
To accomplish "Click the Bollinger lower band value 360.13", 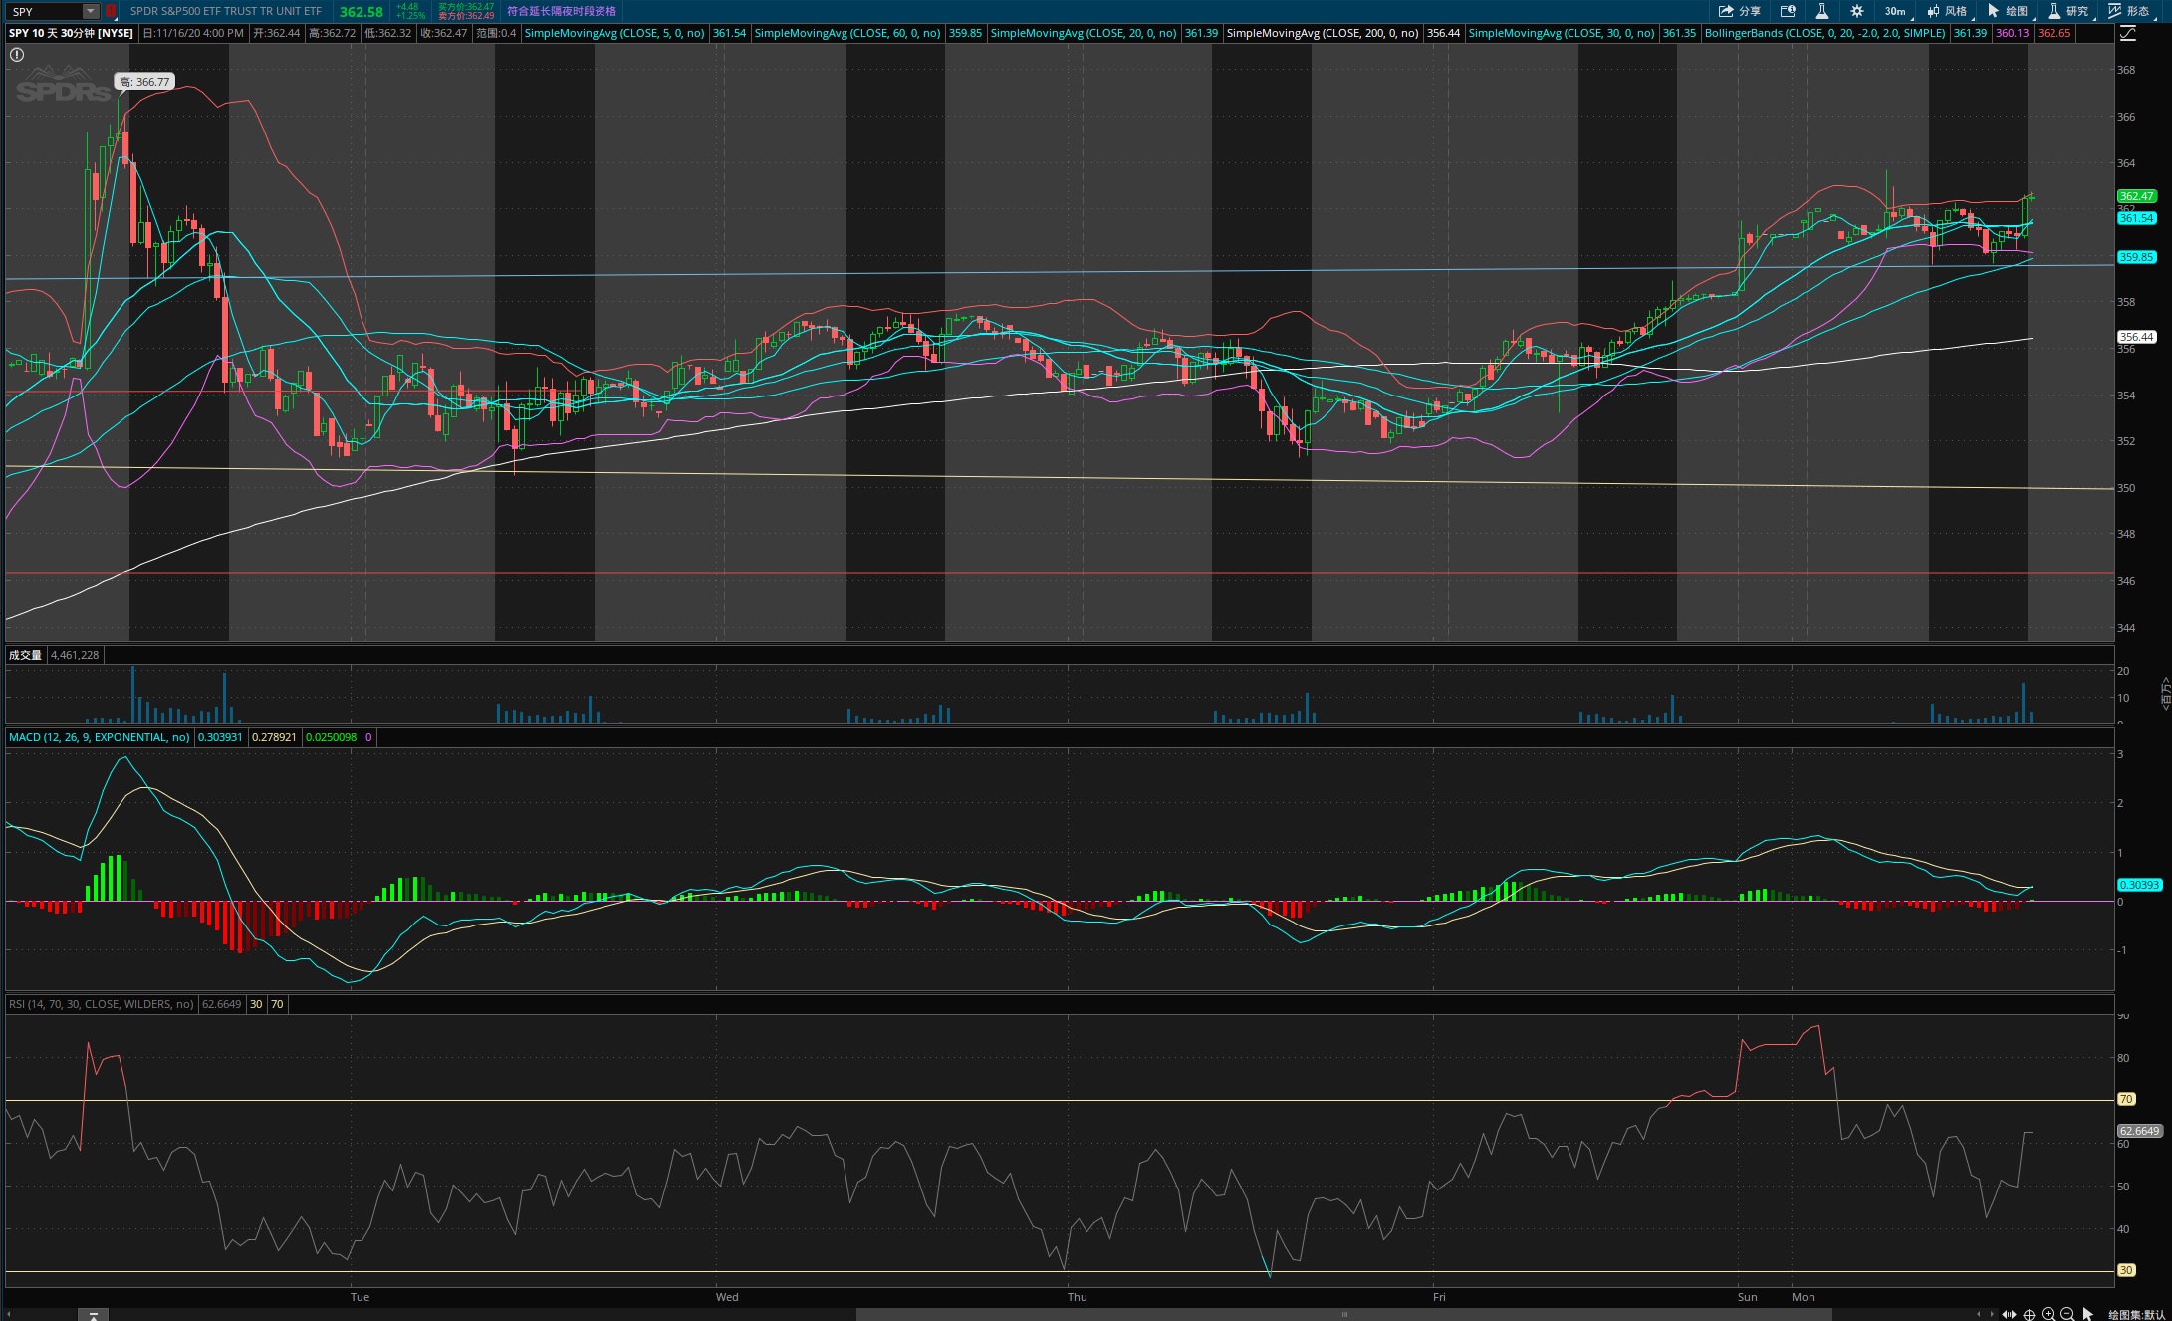I will [2012, 33].
